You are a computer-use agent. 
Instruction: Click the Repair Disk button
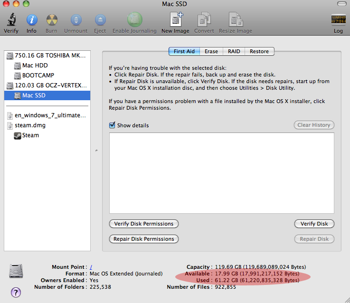coord(314,239)
